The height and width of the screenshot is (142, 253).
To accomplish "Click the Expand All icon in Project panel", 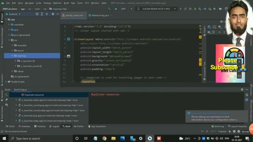I will click(42, 14).
